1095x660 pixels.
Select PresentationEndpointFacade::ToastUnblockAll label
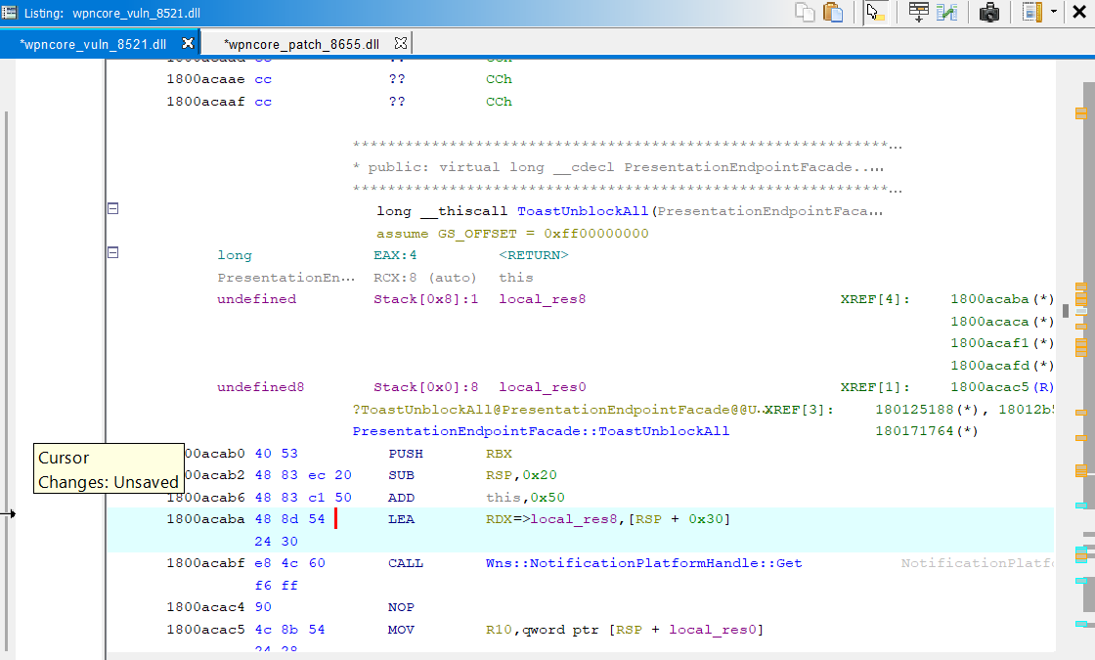(x=541, y=431)
